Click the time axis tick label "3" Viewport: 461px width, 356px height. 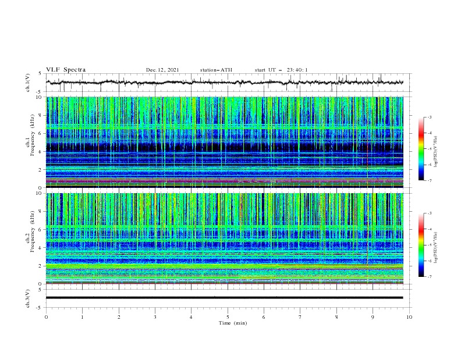click(x=155, y=317)
